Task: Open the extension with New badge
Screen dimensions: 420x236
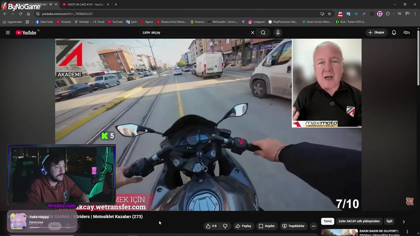Action: point(340,14)
